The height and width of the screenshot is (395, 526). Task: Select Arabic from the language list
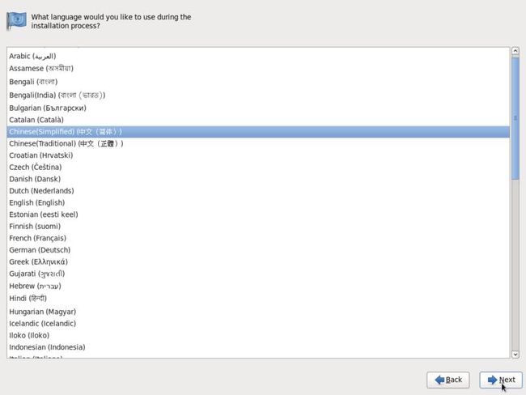click(x=258, y=56)
